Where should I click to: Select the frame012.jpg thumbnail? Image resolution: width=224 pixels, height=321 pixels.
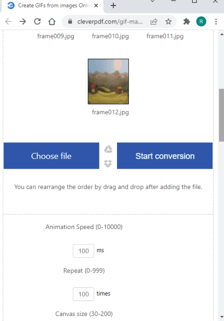[x=109, y=82]
